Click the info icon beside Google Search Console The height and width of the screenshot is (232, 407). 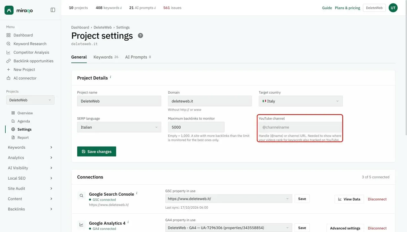[137, 193]
